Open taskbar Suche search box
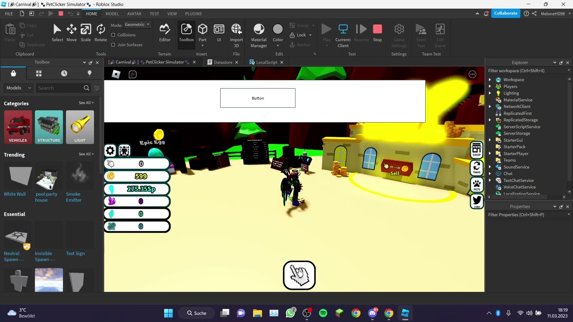The width and height of the screenshot is (573, 322). tap(197, 313)
